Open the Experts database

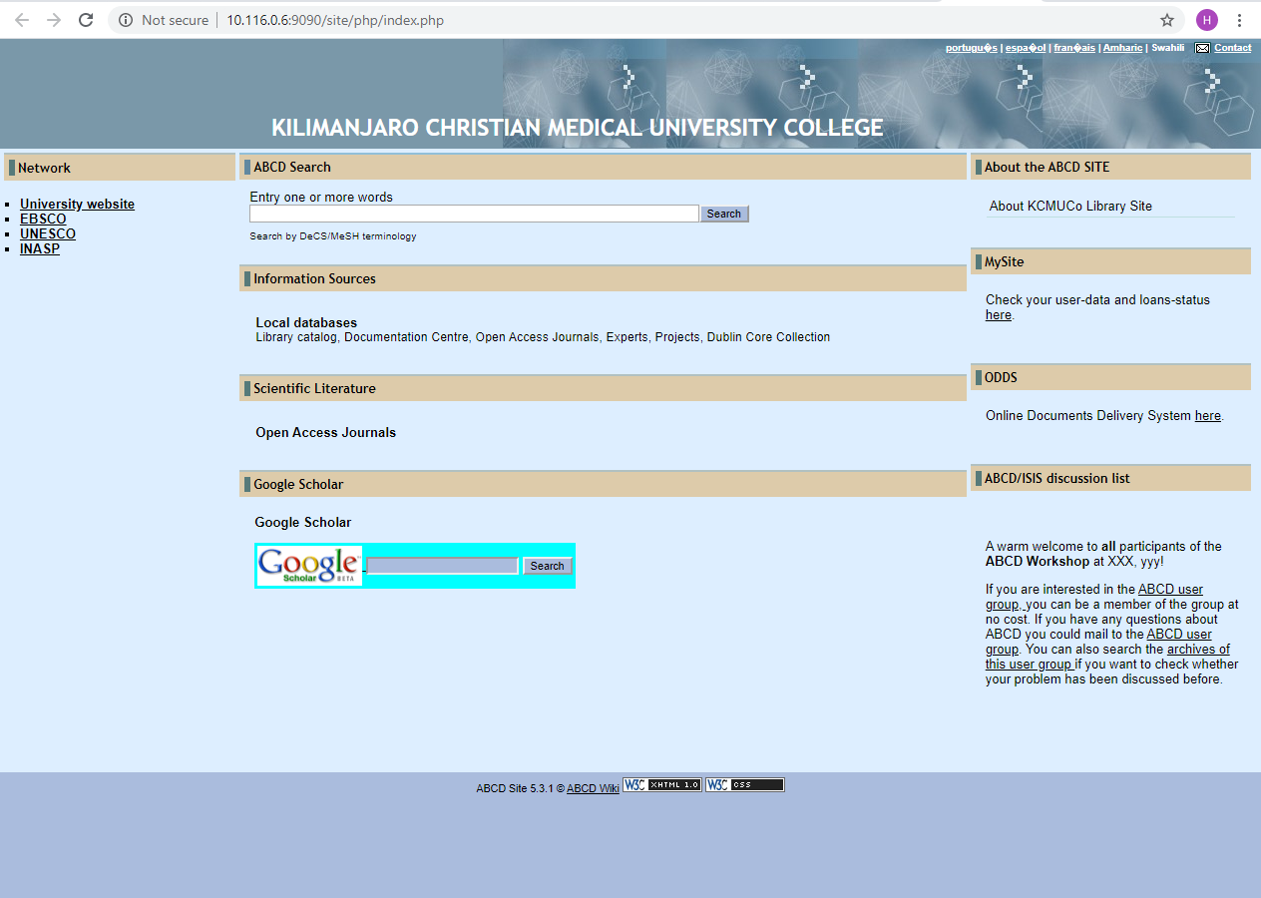point(627,337)
